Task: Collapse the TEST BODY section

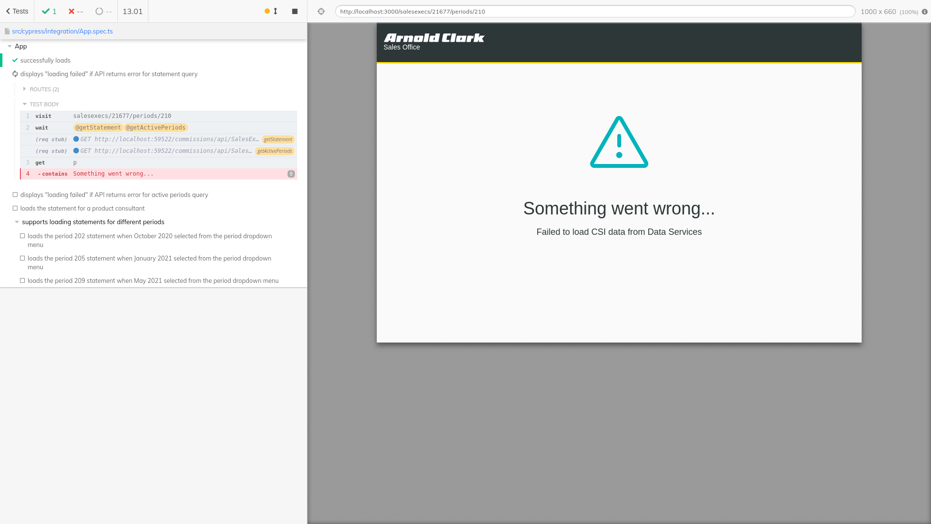Action: (44, 104)
